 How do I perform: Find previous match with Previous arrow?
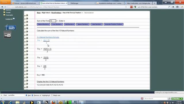(x=35, y=95)
